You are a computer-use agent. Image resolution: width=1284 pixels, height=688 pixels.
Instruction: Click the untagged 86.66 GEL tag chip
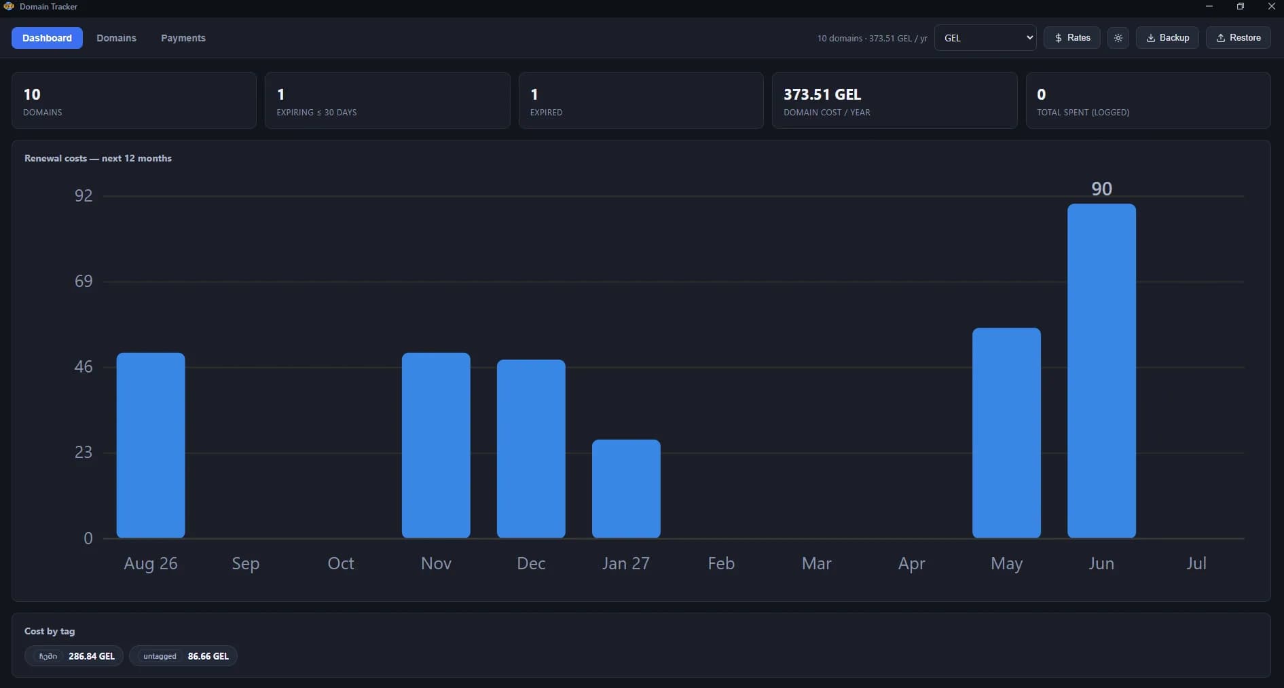click(x=183, y=656)
